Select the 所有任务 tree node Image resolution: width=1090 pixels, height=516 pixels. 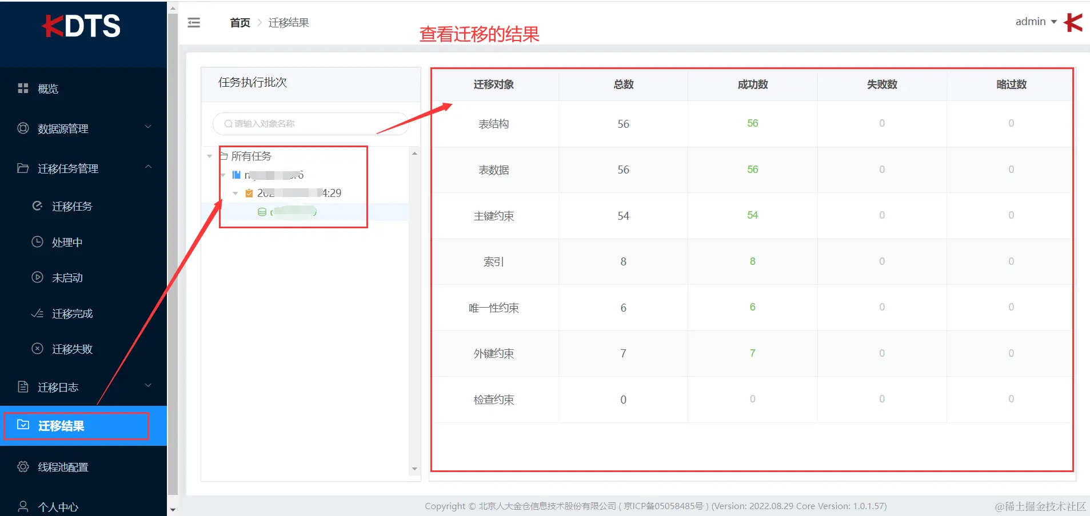[251, 156]
